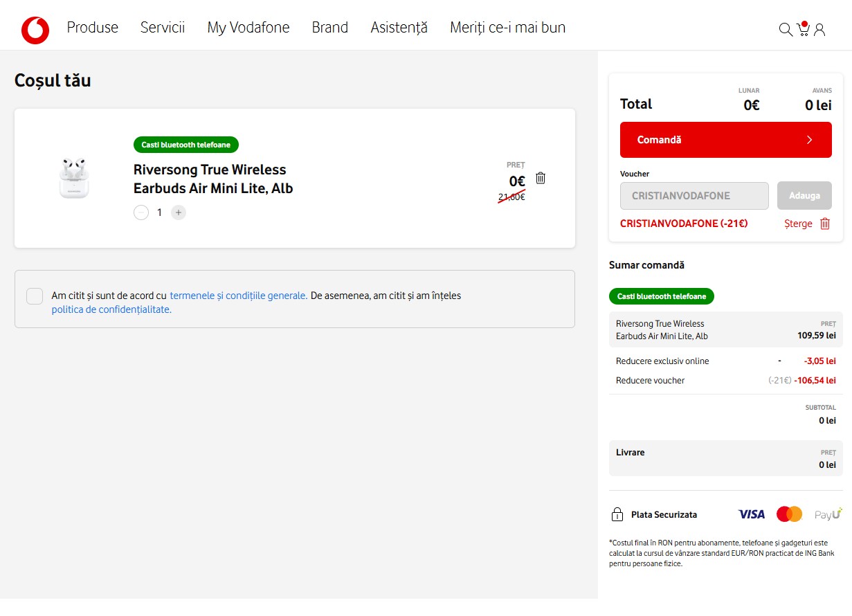This screenshot has height=616, width=852.
Task: Click the Adauga voucher button
Action: click(804, 196)
